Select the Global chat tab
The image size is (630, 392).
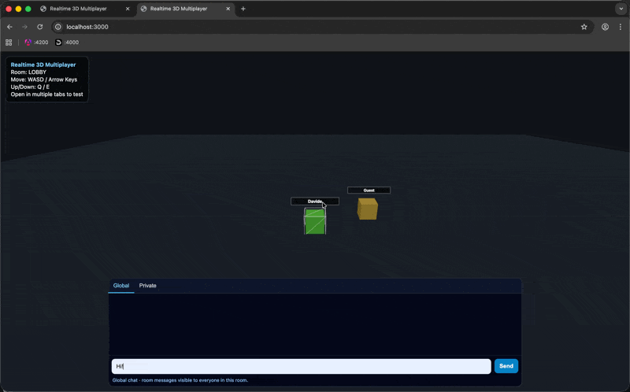pos(121,286)
